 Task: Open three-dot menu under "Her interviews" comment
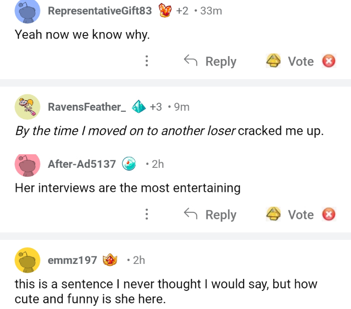click(x=146, y=215)
